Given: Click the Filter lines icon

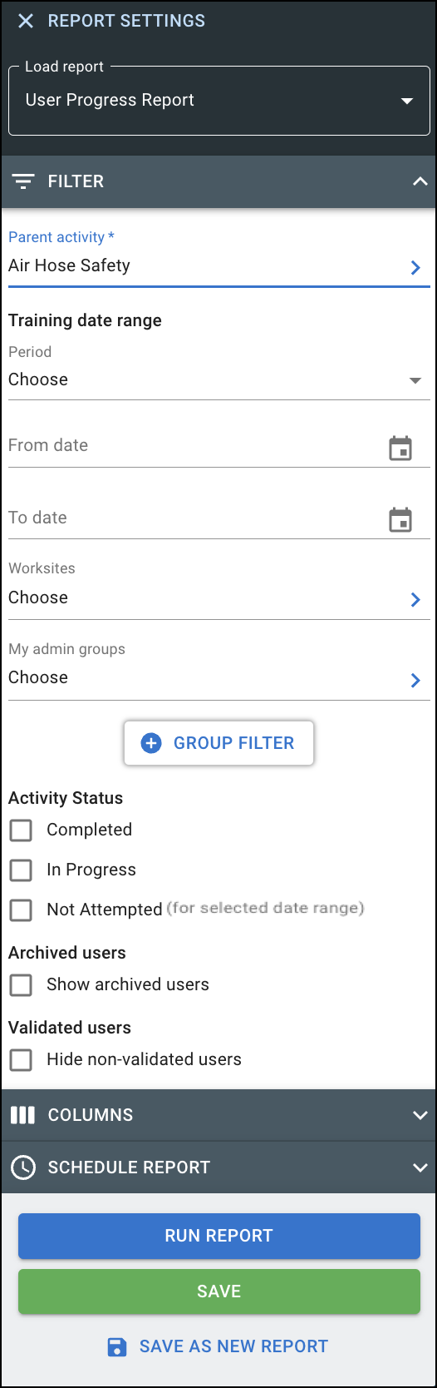Looking at the screenshot, I should [x=23, y=181].
